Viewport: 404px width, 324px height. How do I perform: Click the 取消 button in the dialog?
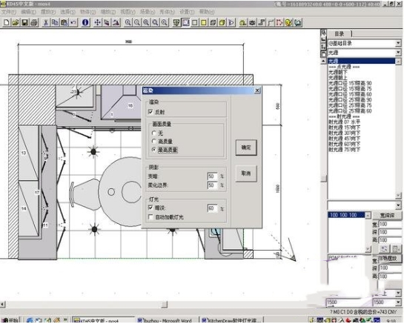pos(246,173)
